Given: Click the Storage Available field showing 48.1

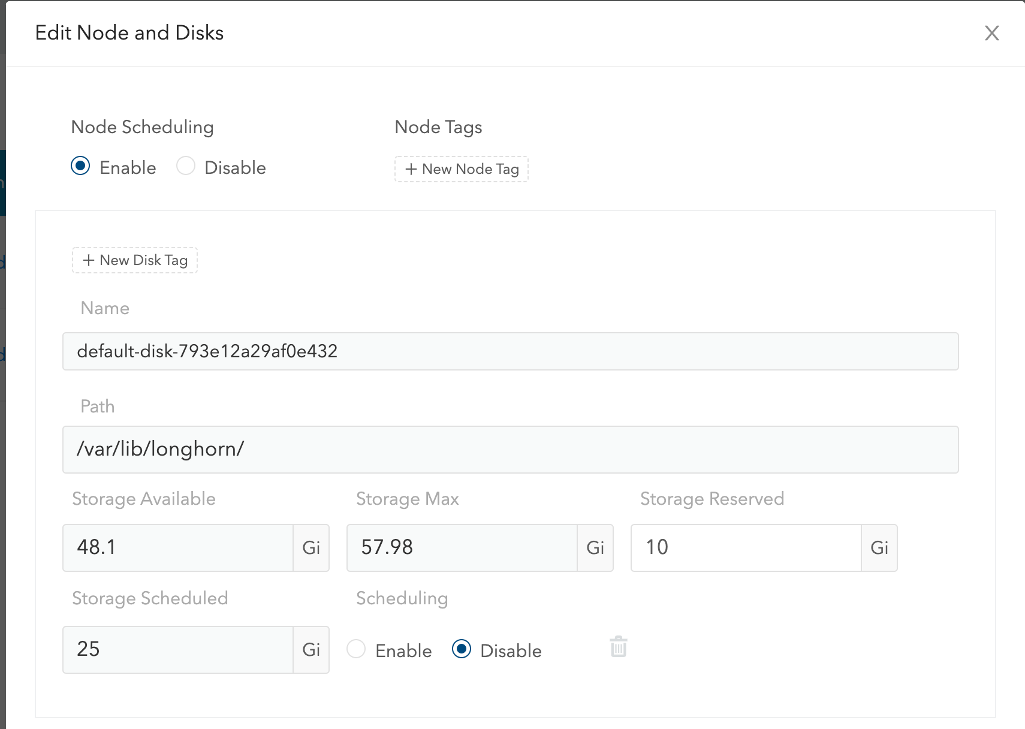Looking at the screenshot, I should (x=178, y=548).
